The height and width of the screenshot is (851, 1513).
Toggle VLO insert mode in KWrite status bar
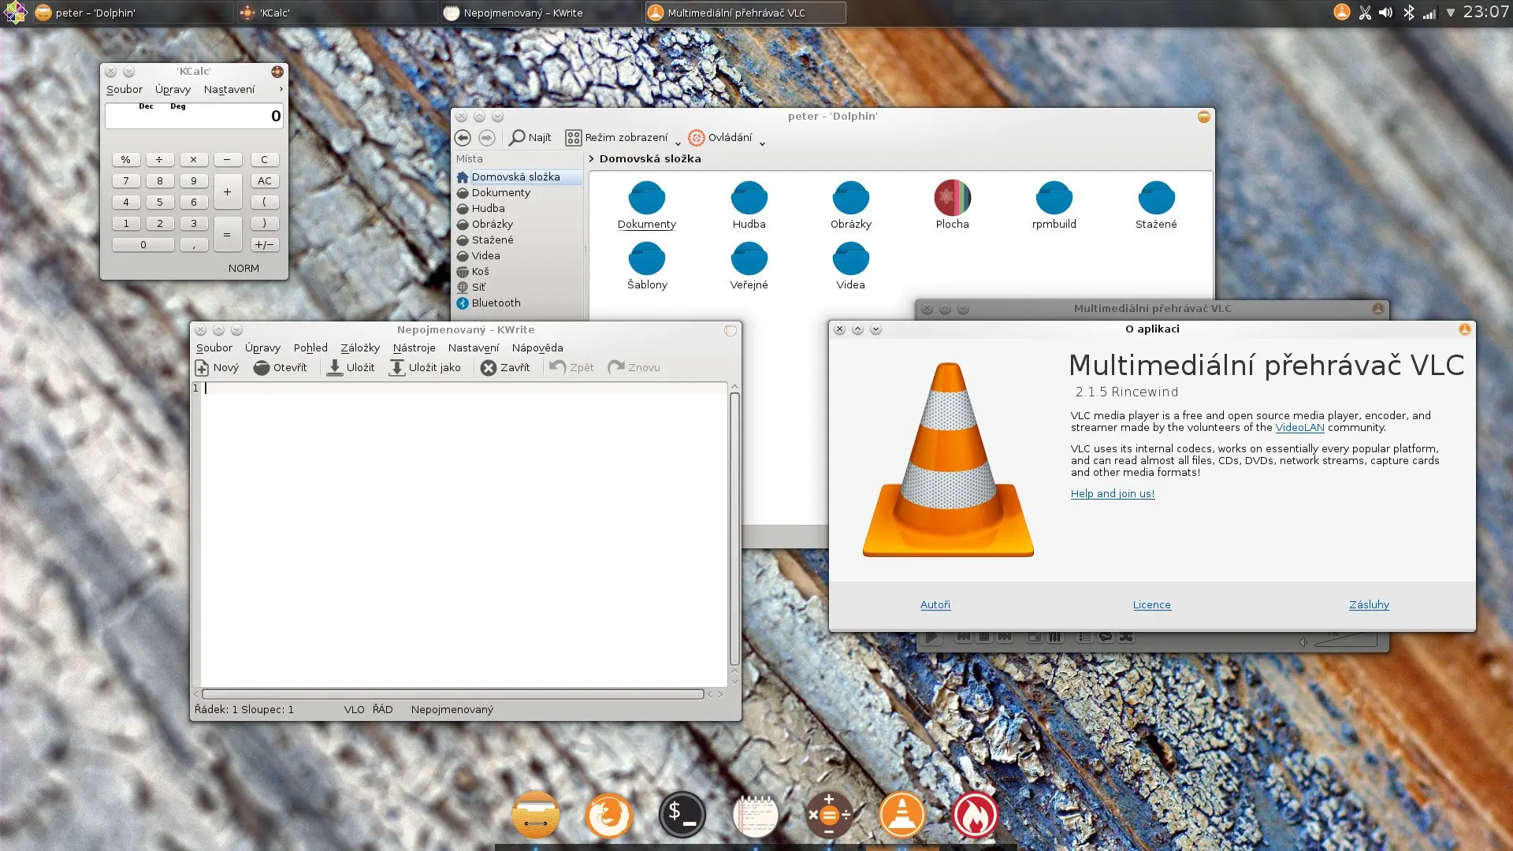pos(354,710)
